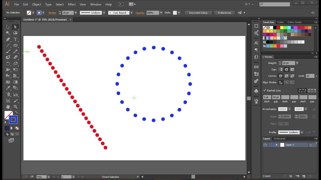Select the Rotate tool
The width and height of the screenshot is (321, 180).
tap(8, 63)
